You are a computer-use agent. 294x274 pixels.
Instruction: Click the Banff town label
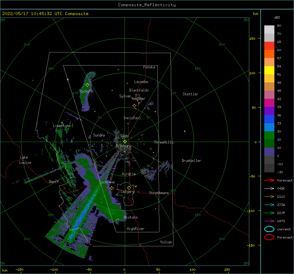54,181
